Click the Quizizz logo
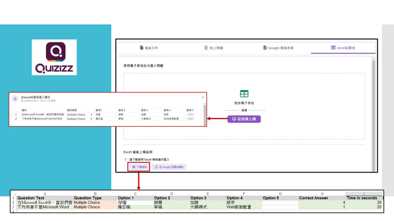The width and height of the screenshot is (394, 221). (54, 57)
